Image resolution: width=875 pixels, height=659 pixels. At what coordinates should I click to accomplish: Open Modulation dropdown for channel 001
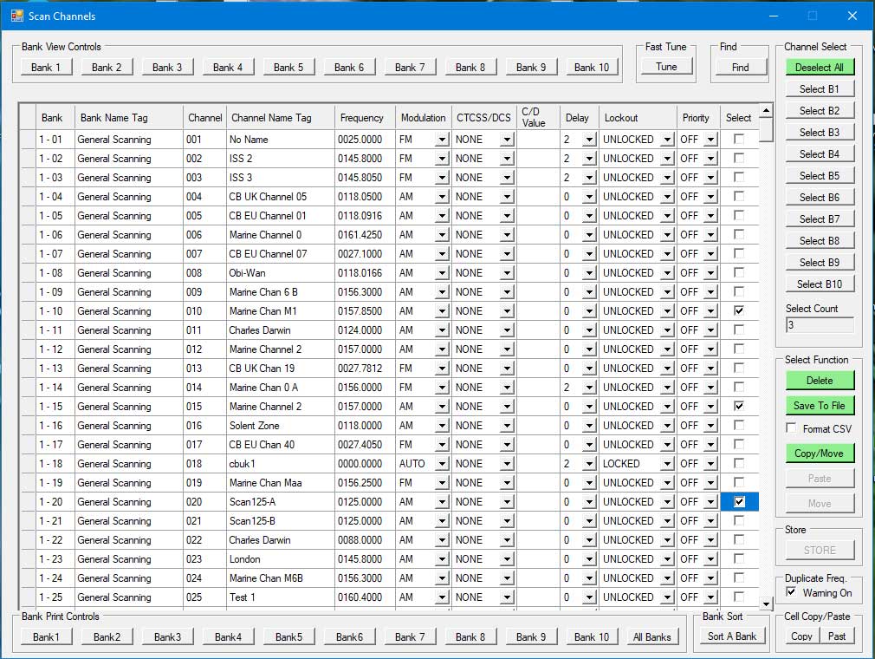point(442,140)
